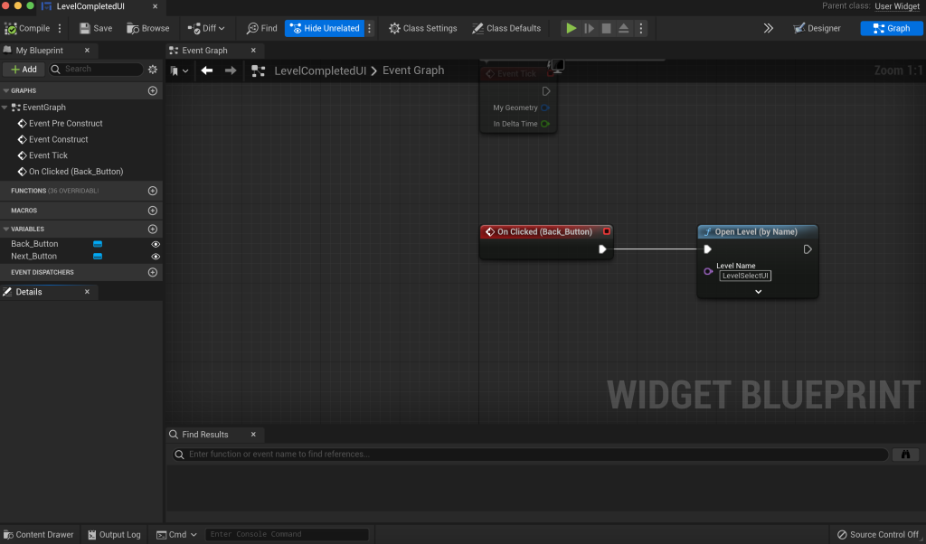926x544 pixels.
Task: Switch to the Designer view
Action: [817, 28]
